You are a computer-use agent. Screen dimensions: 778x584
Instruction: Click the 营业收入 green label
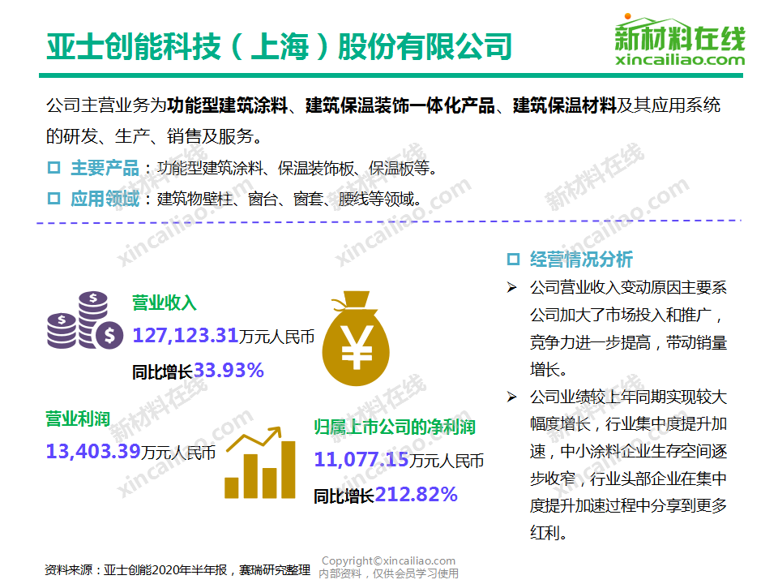click(165, 303)
